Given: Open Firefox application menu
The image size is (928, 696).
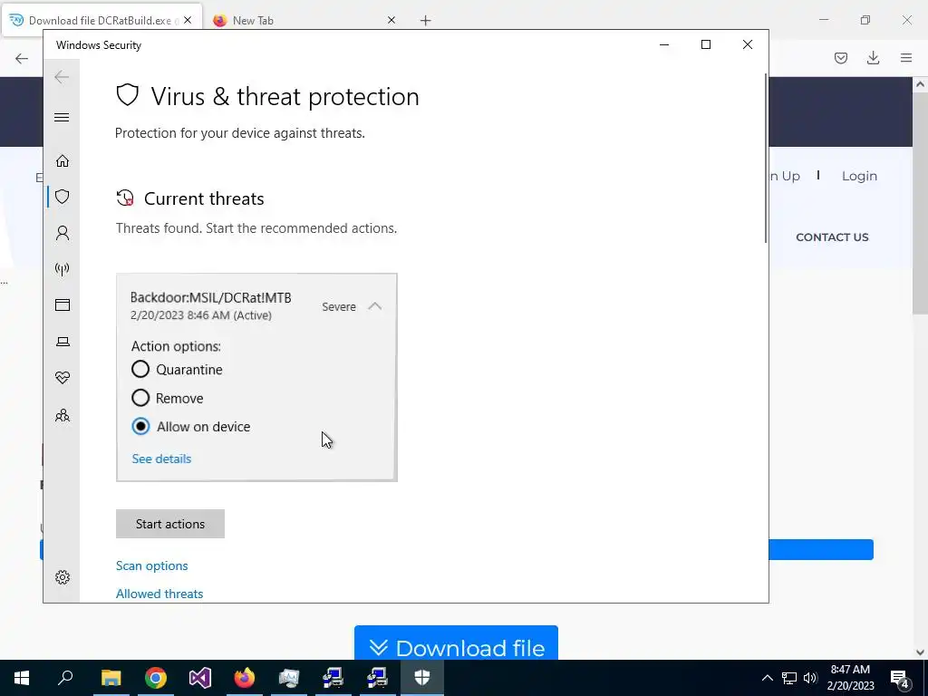Looking at the screenshot, I should point(906,58).
